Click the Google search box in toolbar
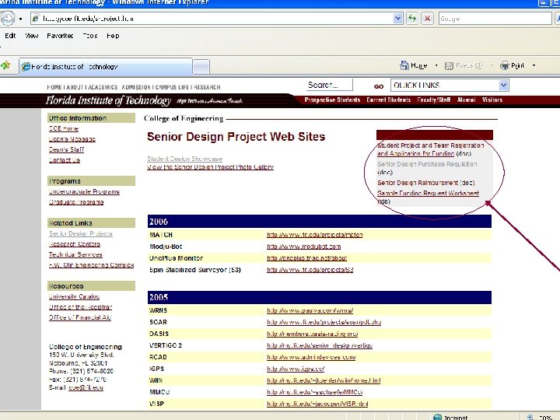The height and width of the screenshot is (420, 560). (495, 18)
